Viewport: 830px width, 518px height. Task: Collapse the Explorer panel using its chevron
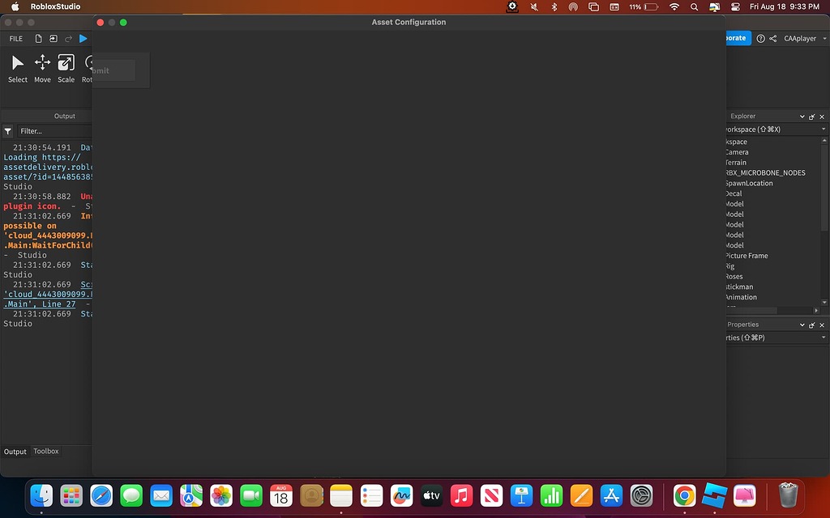802,116
